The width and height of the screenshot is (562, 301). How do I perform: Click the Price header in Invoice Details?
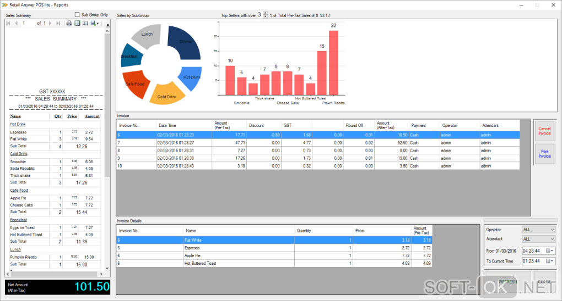click(x=382, y=231)
